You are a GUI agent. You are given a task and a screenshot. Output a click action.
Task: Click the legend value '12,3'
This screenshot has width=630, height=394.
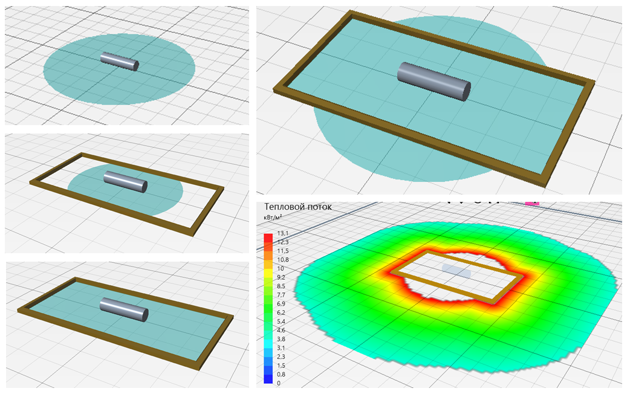point(283,242)
